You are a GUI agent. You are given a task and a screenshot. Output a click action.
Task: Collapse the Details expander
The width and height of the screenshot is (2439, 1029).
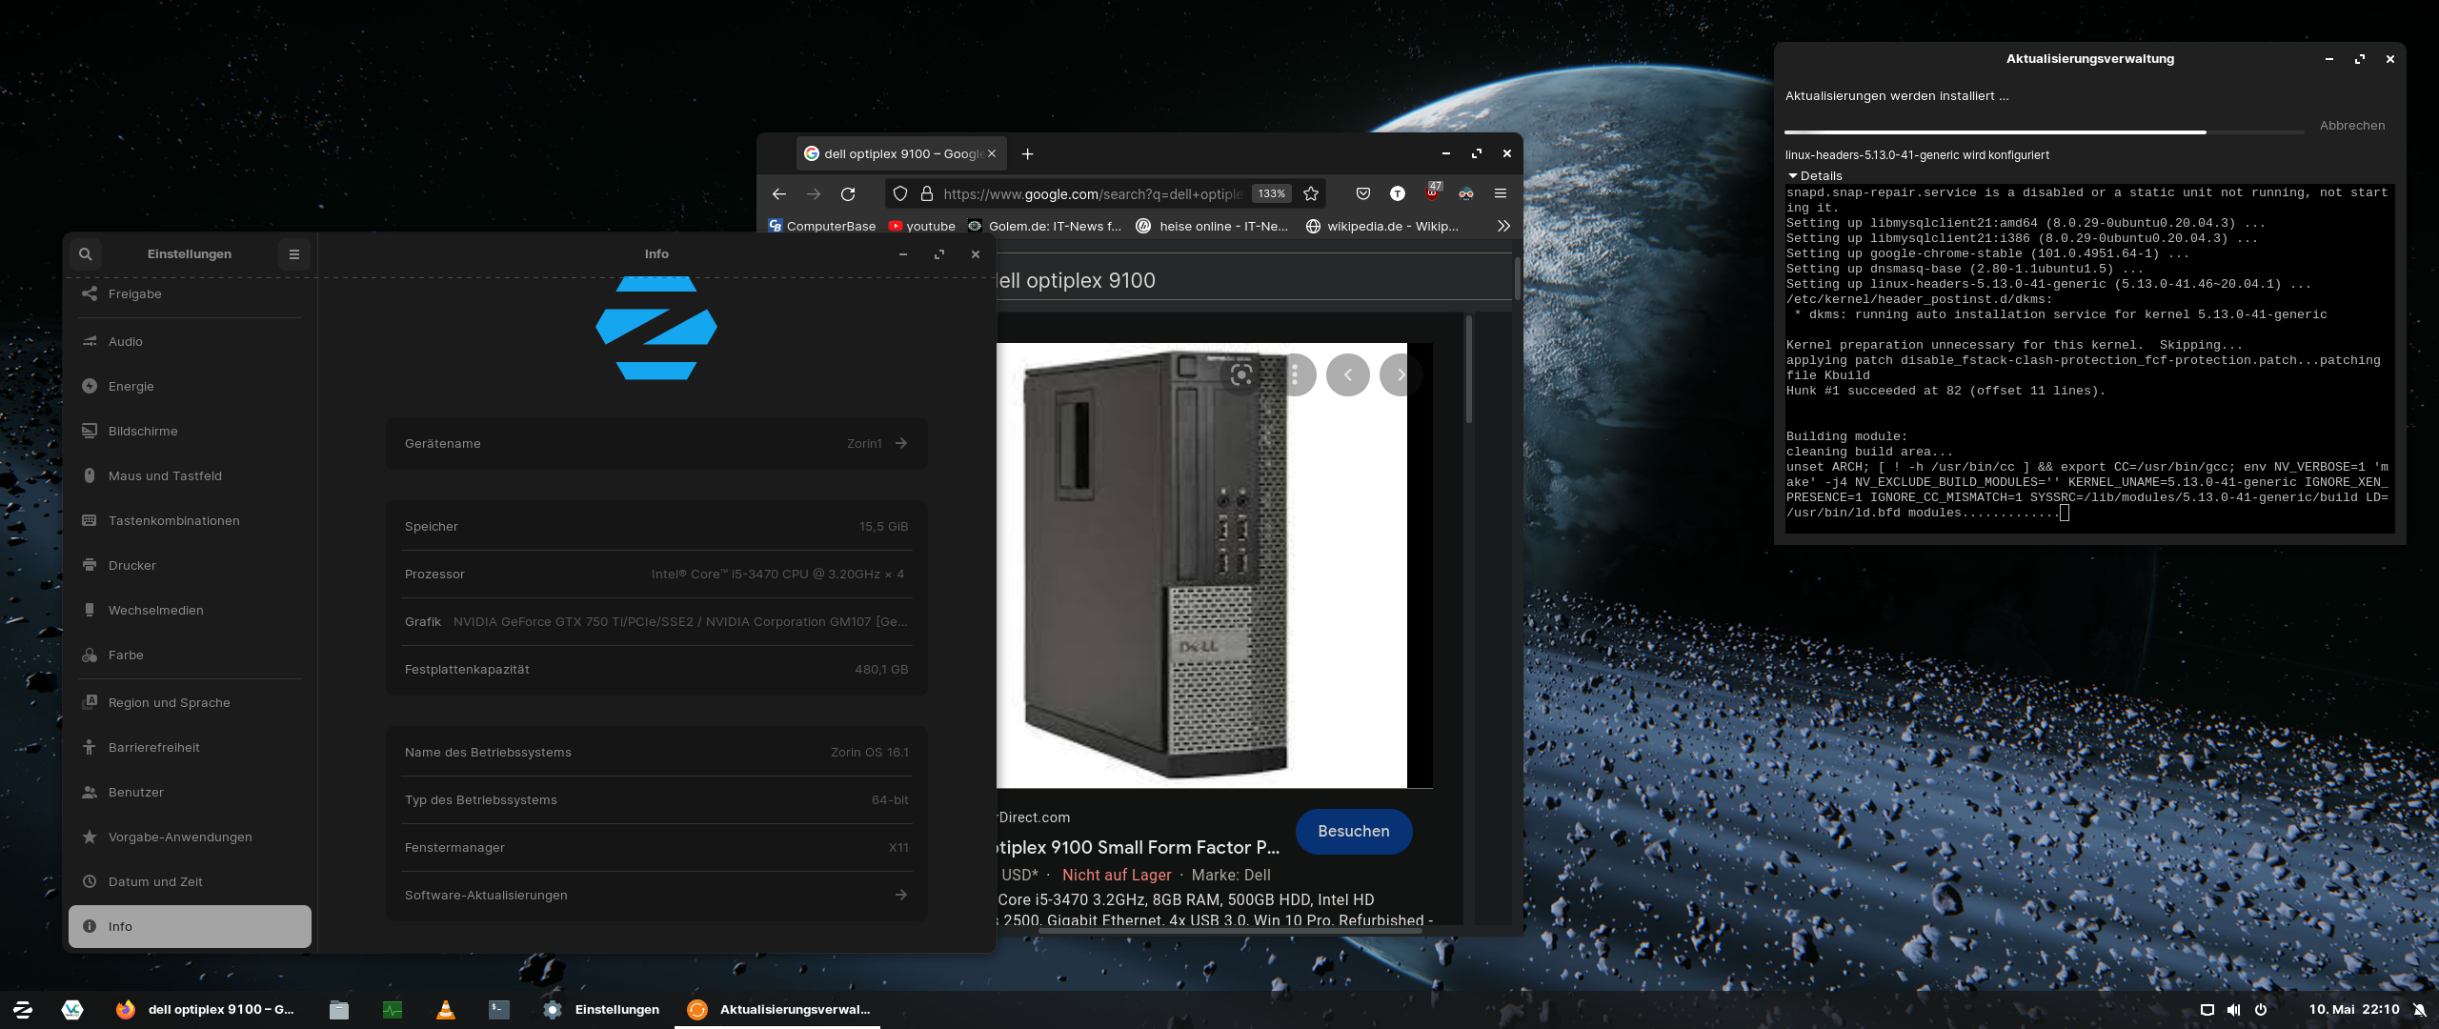pyautogui.click(x=1815, y=176)
